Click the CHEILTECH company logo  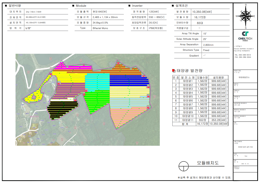pos(245,35)
